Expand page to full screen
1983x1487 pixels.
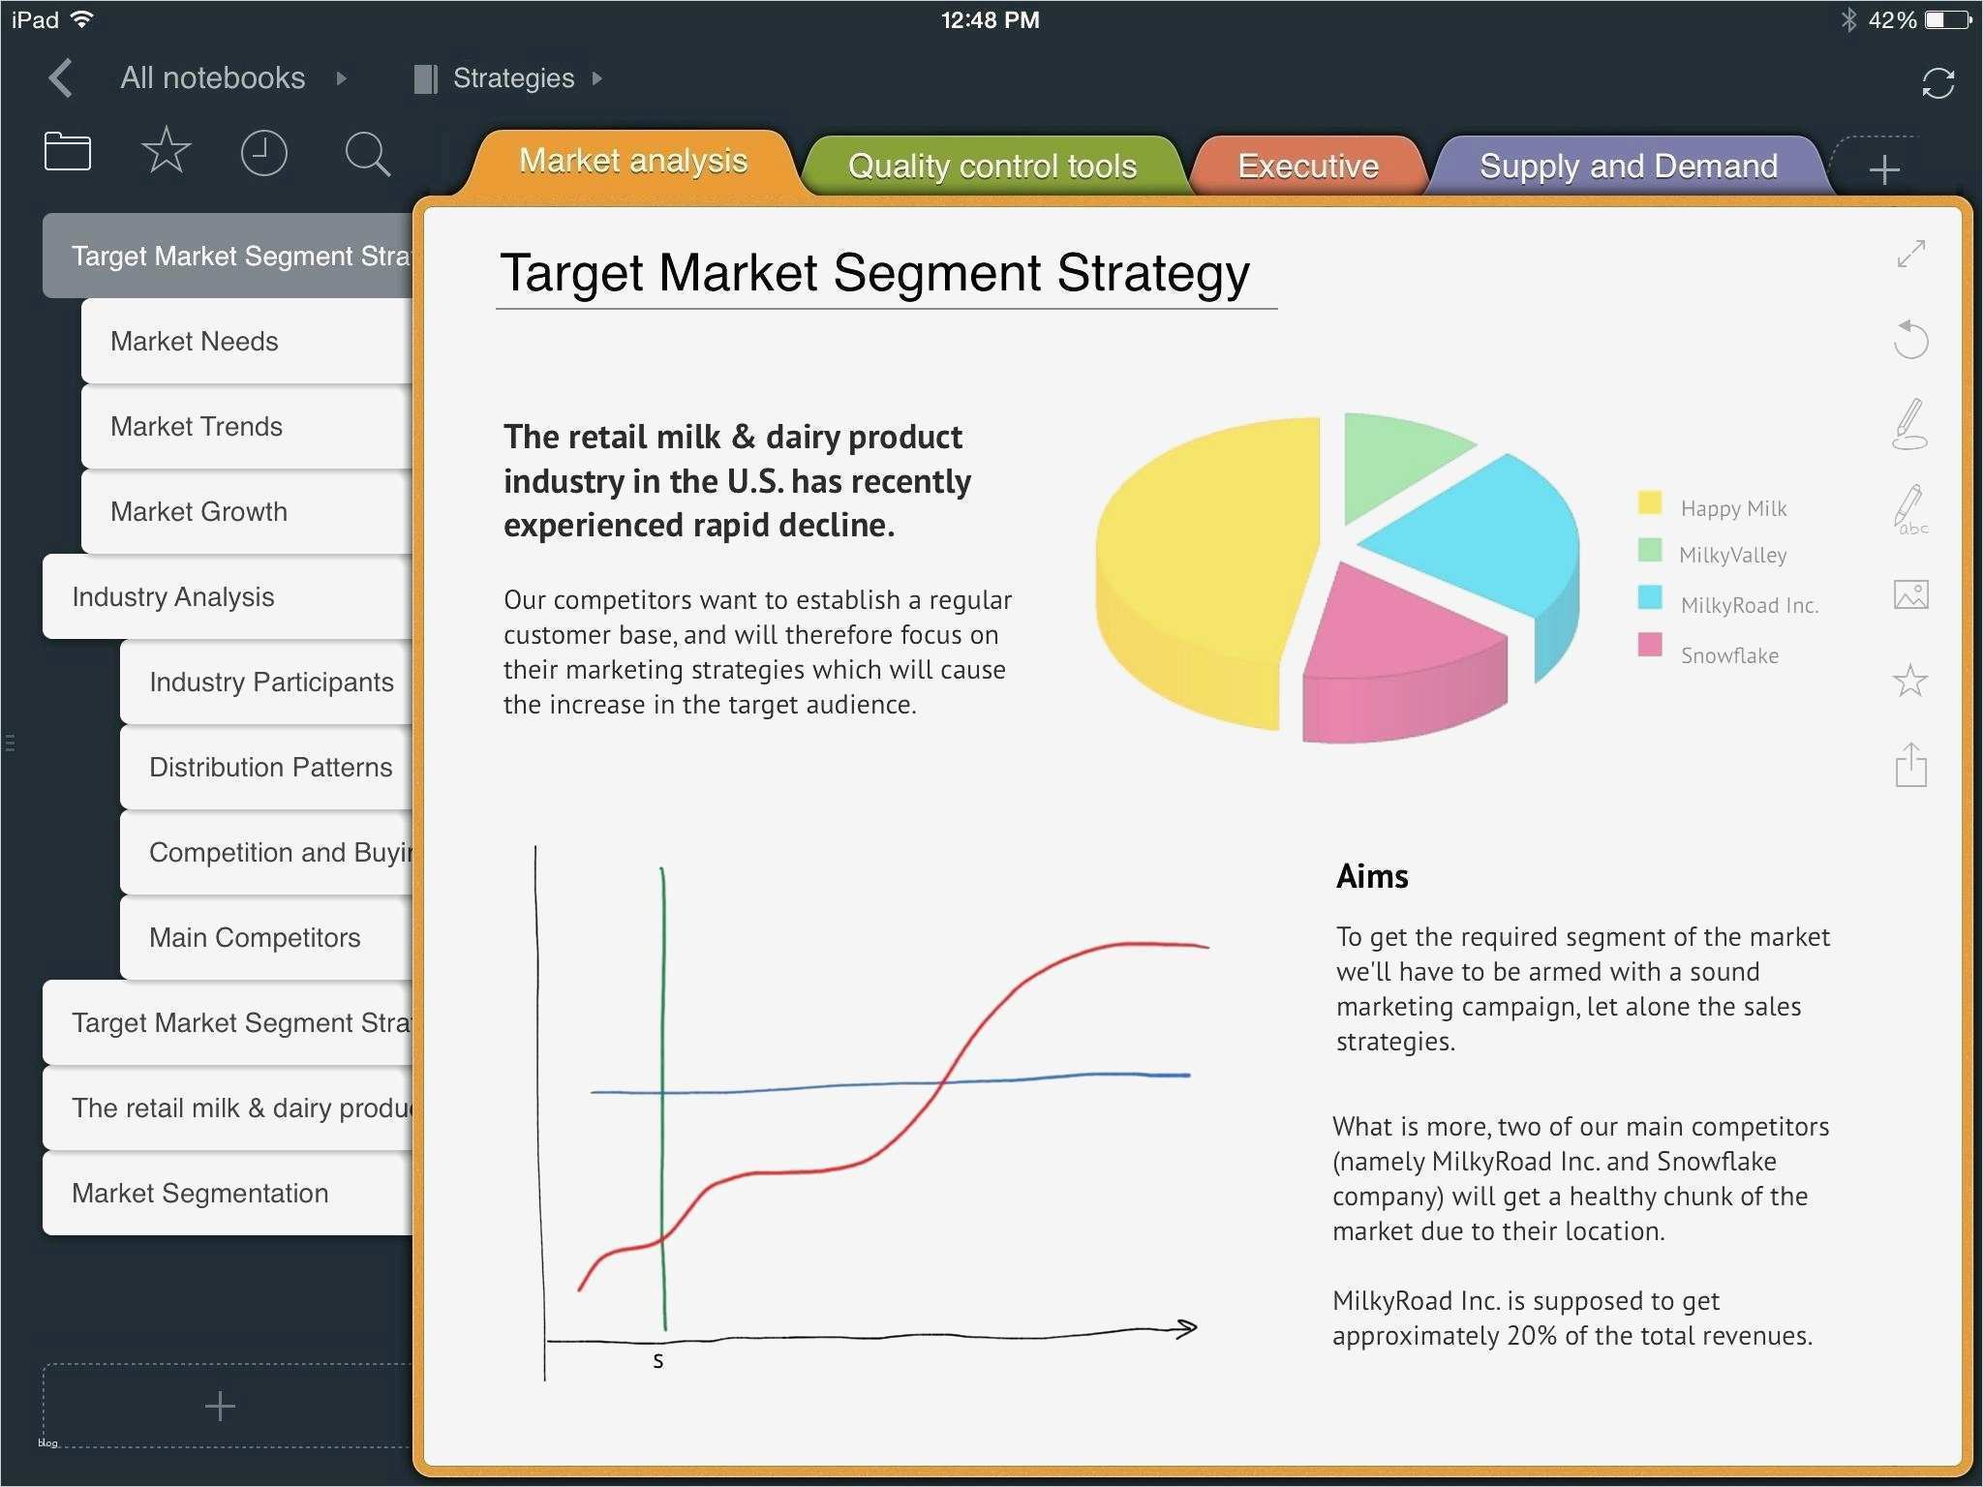[x=1910, y=254]
